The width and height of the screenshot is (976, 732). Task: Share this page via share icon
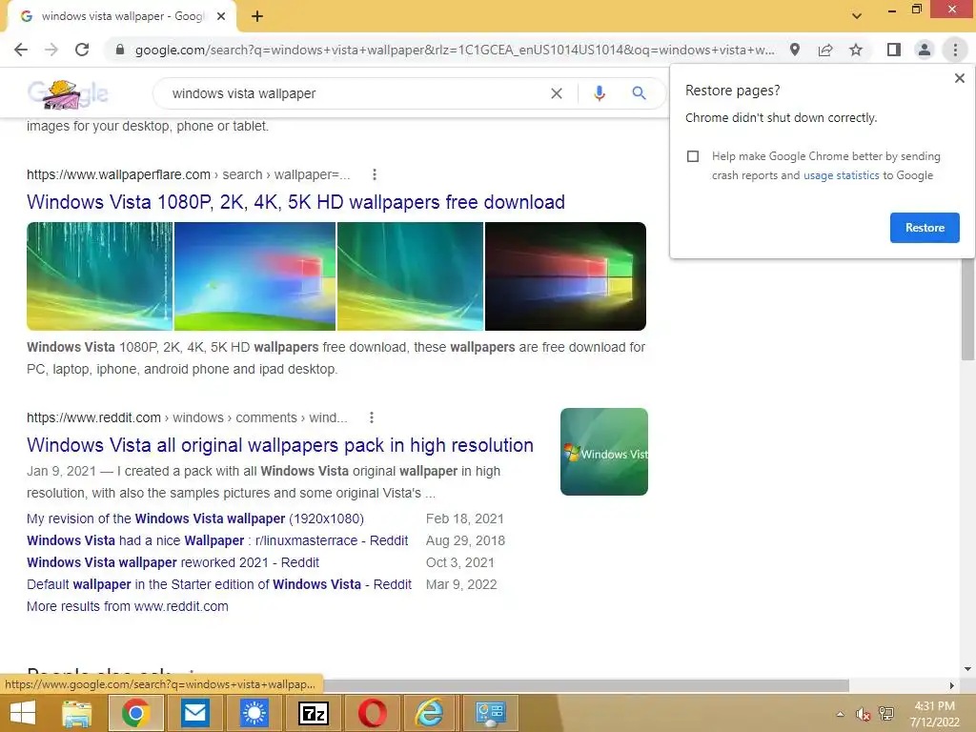(x=825, y=50)
